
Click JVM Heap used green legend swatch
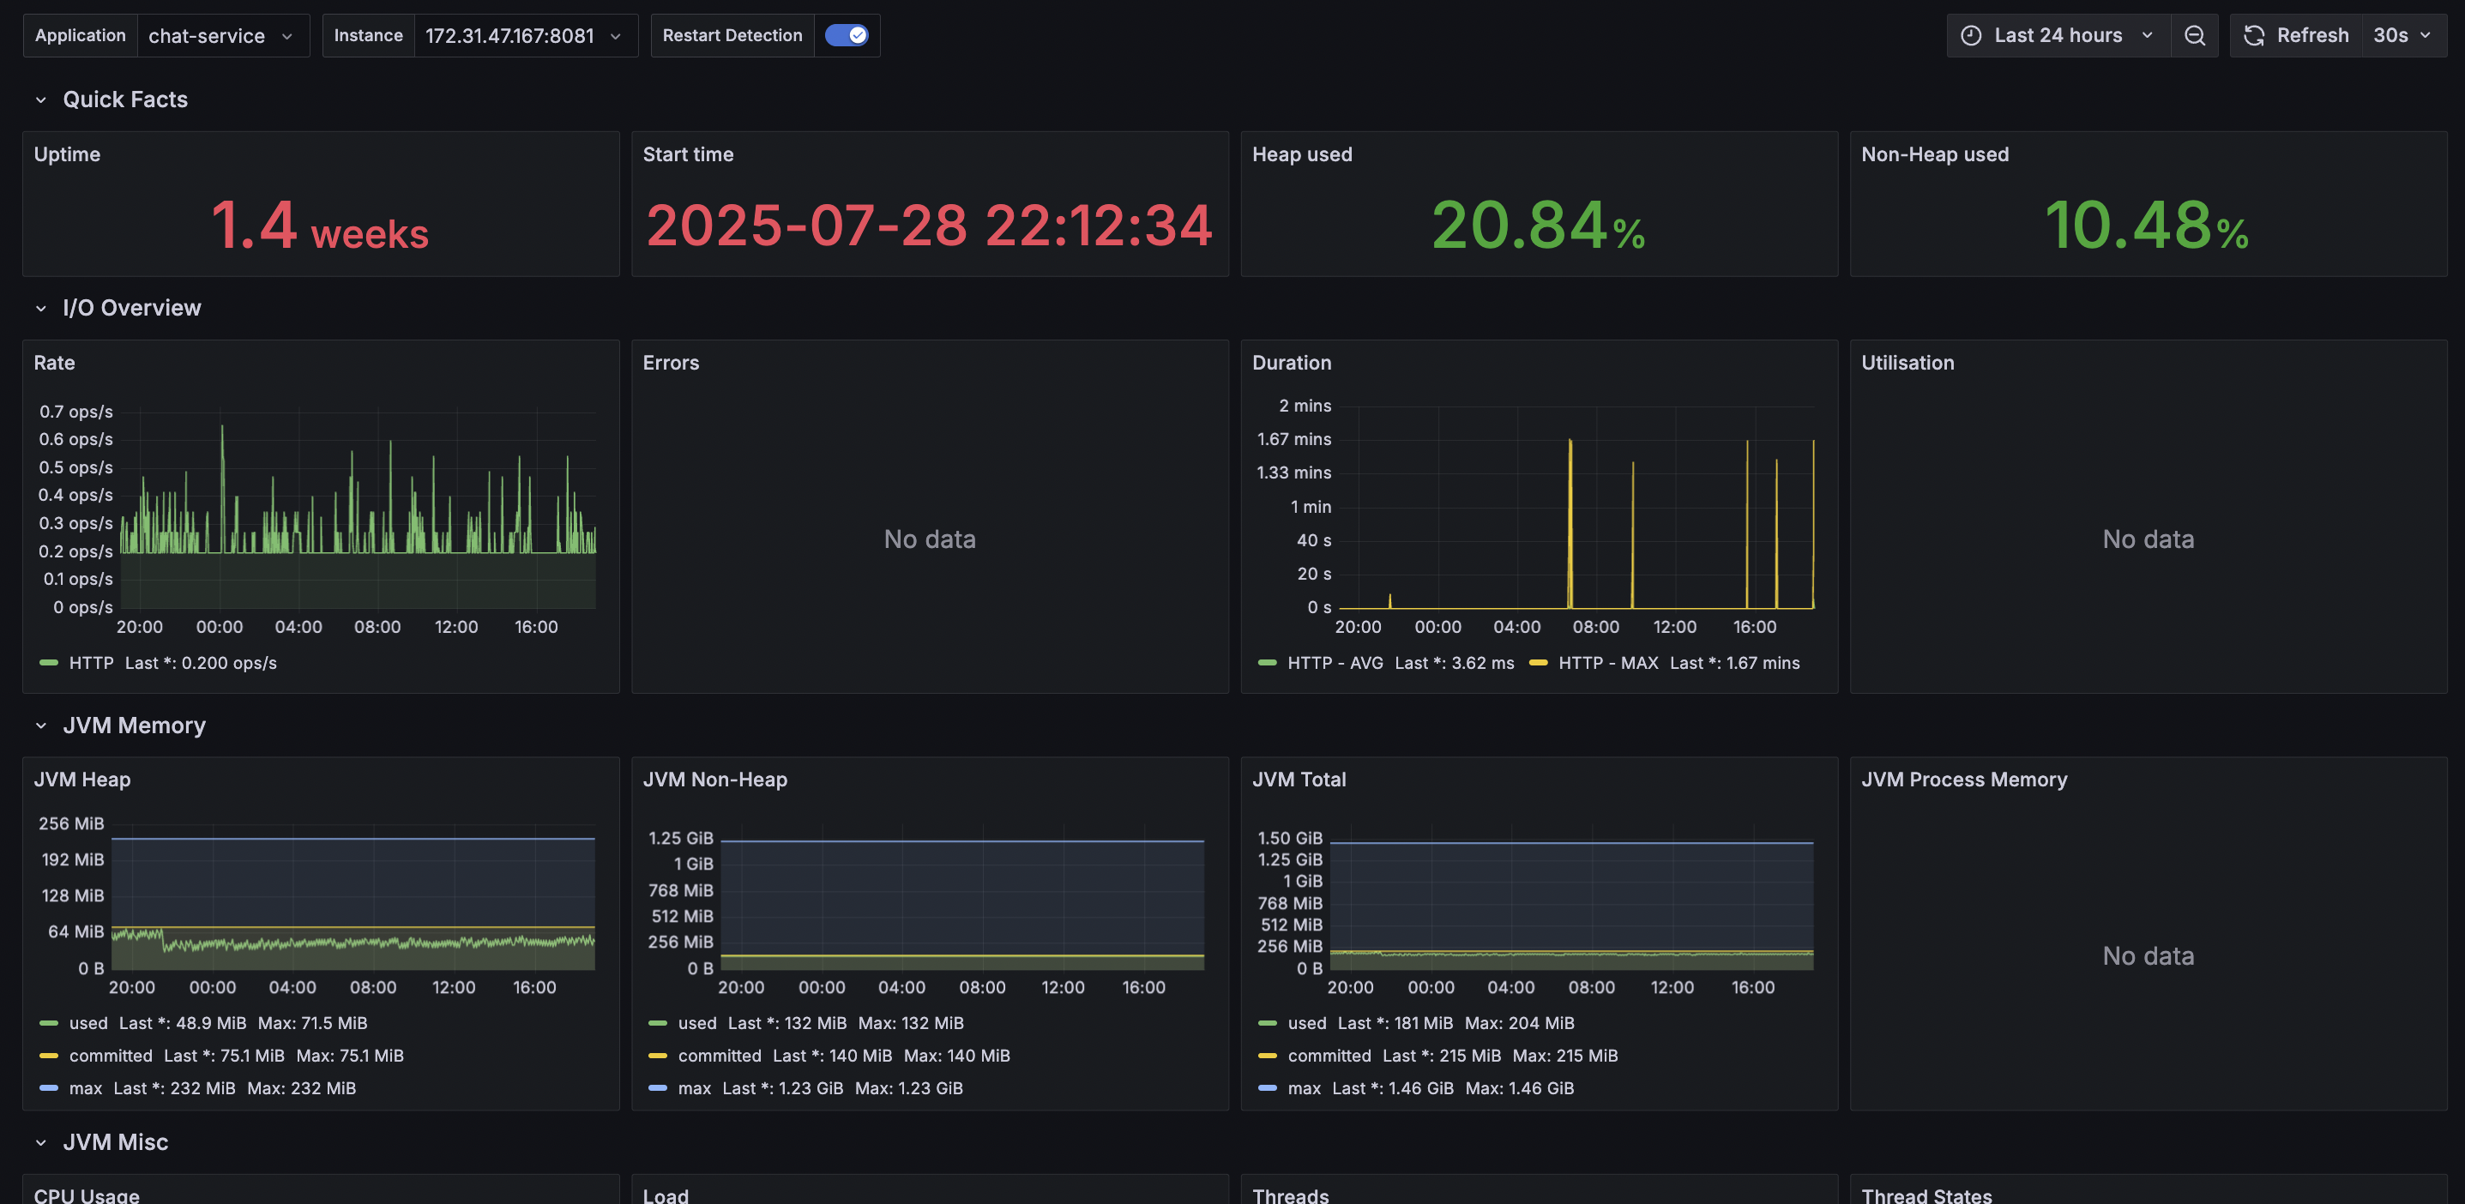click(49, 1023)
